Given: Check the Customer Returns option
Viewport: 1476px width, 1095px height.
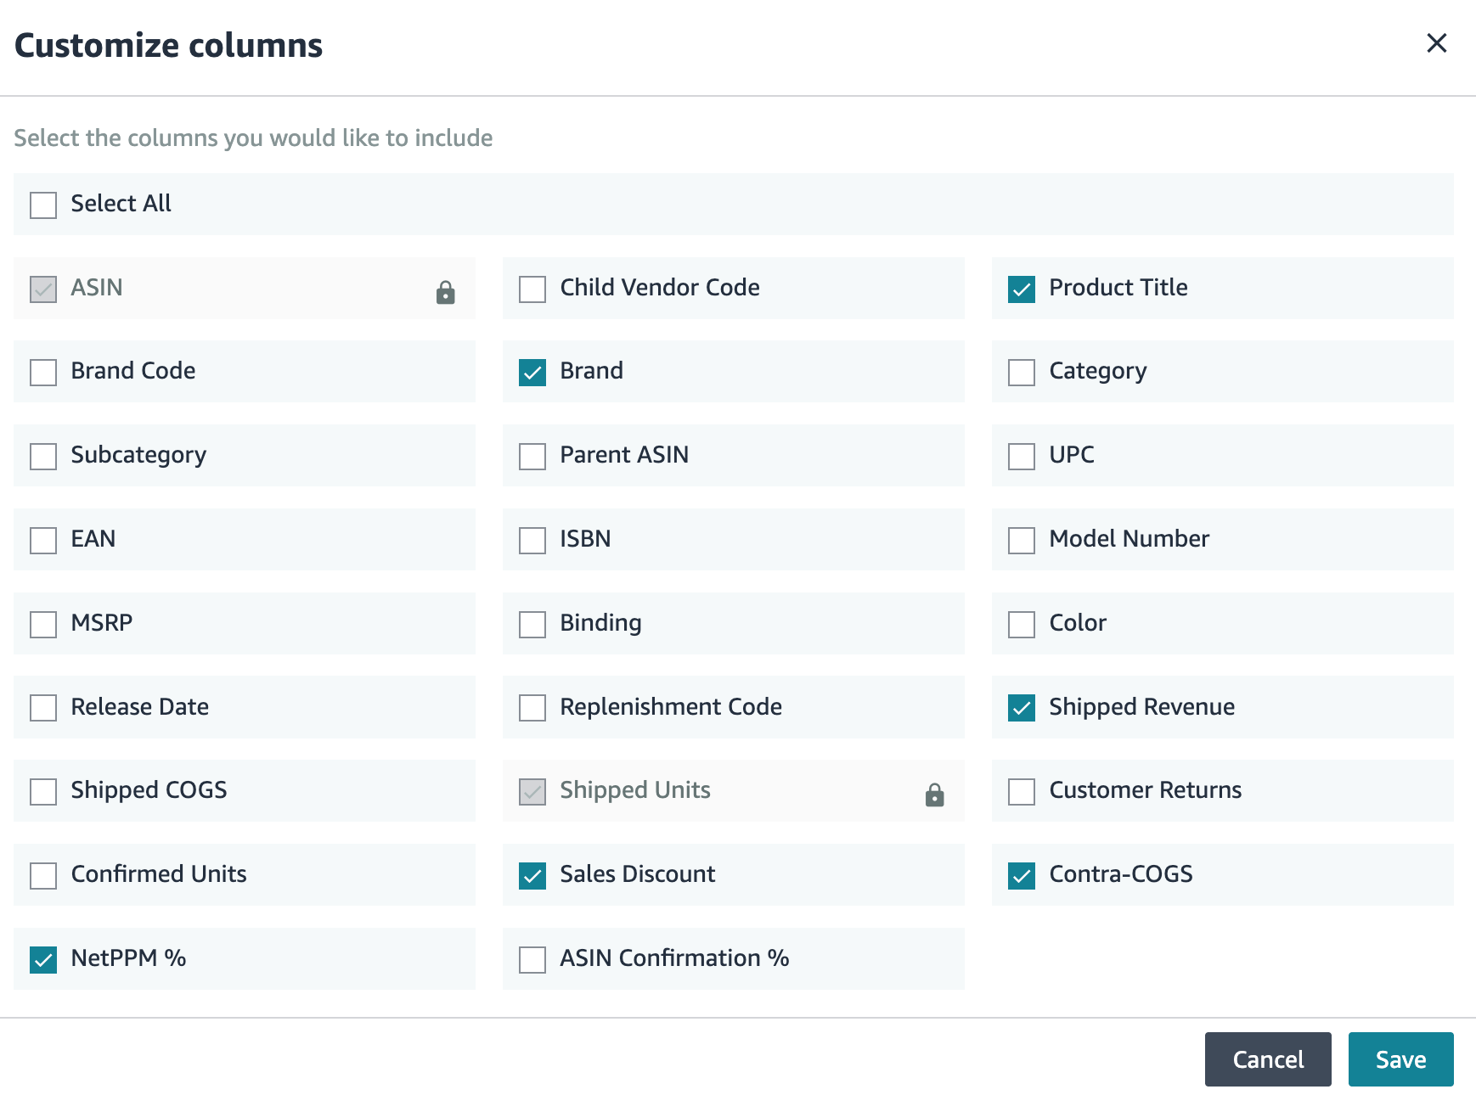Looking at the screenshot, I should coord(1020,791).
